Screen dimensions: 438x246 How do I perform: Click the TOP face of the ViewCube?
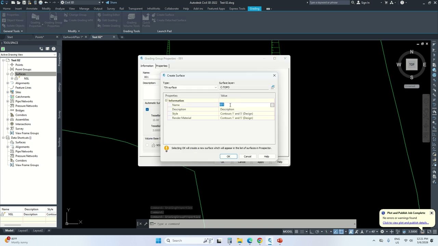[x=412, y=64]
